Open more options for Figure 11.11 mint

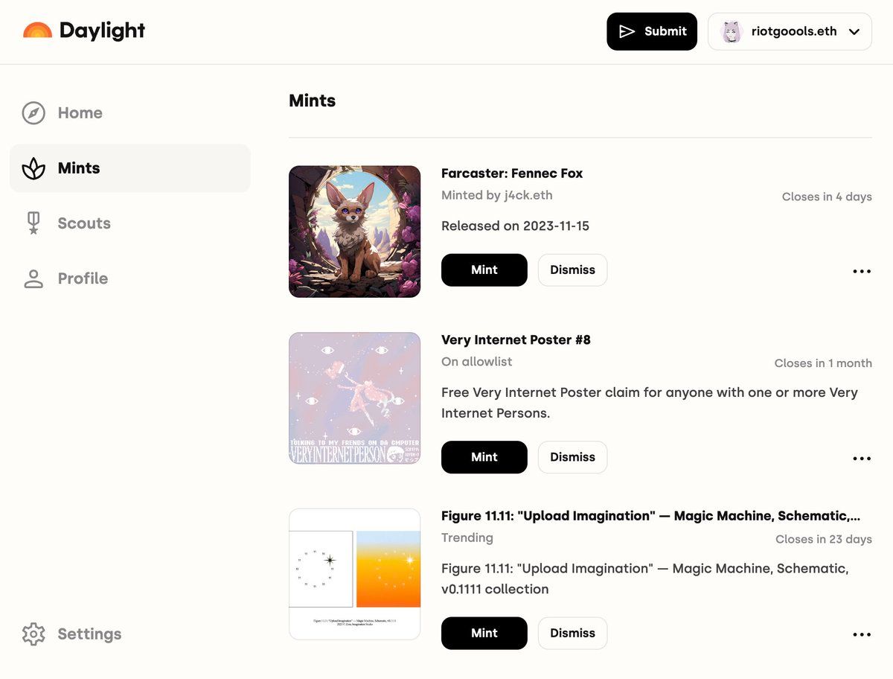862,635
